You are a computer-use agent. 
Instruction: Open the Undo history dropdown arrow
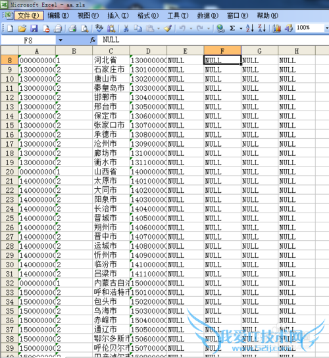(x=191, y=28)
